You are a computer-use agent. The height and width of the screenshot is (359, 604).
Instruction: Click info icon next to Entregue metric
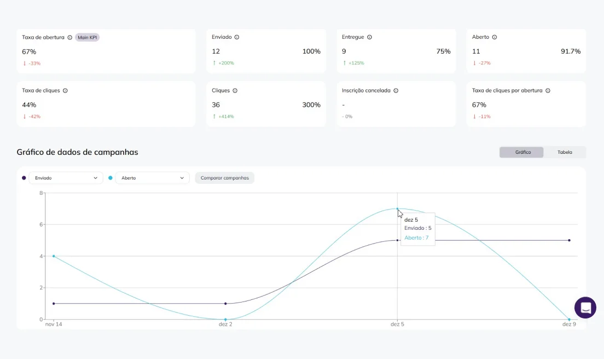(x=369, y=37)
